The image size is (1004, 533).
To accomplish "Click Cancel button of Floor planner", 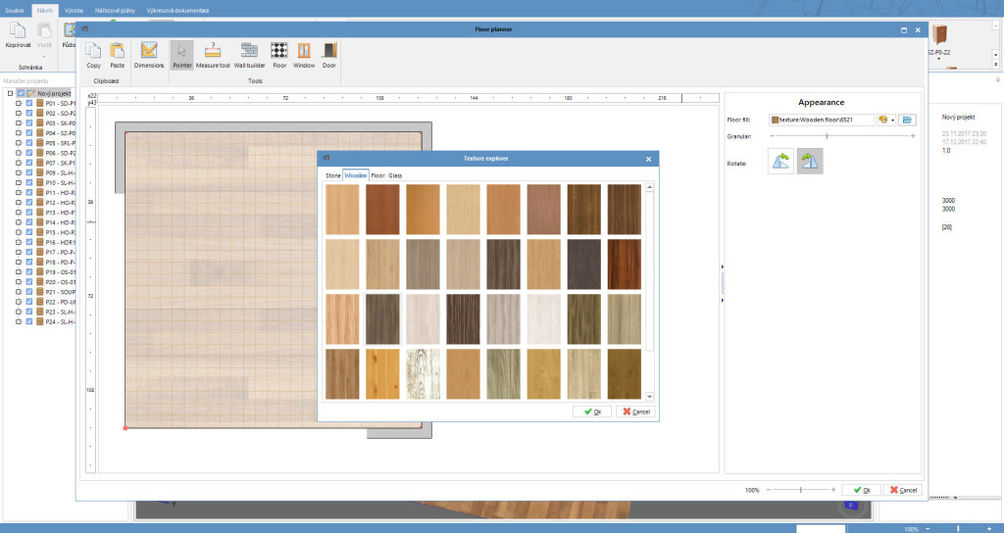I will pyautogui.click(x=903, y=490).
